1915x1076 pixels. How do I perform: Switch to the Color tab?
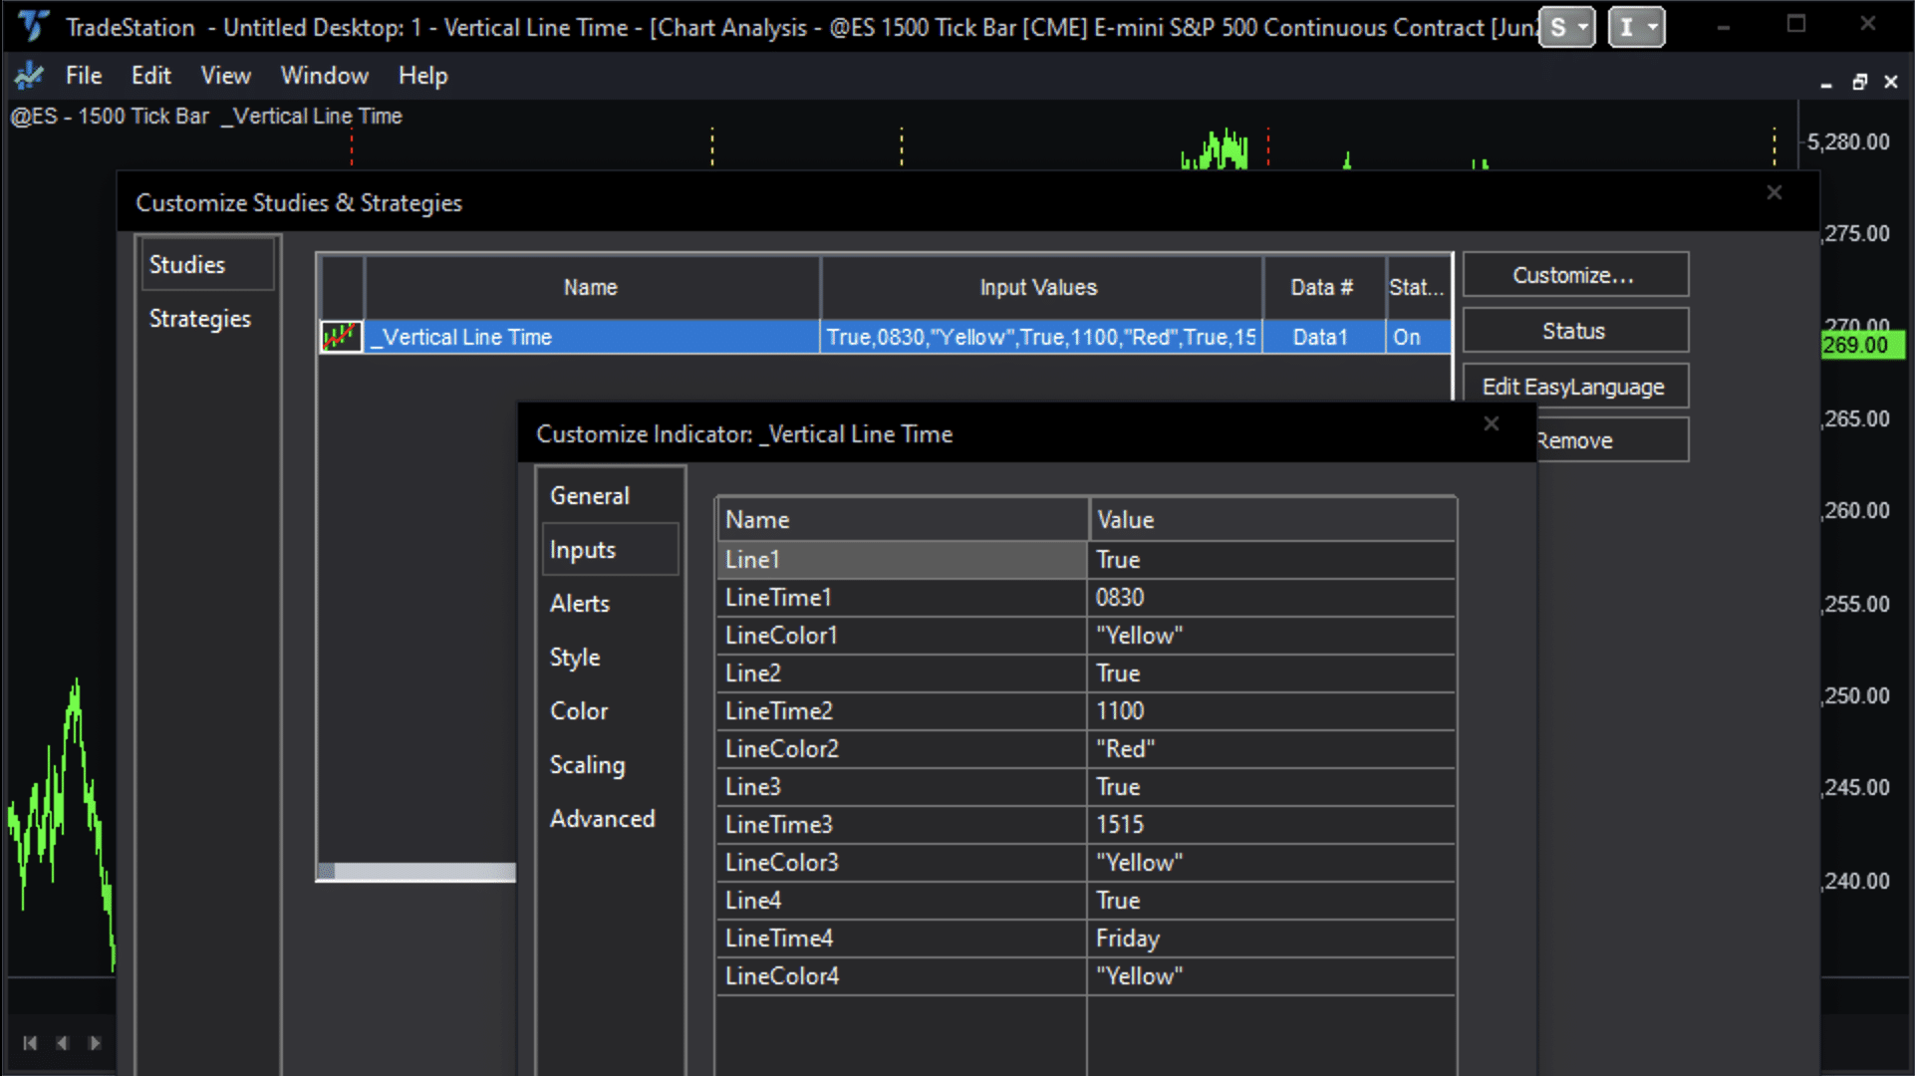click(579, 711)
